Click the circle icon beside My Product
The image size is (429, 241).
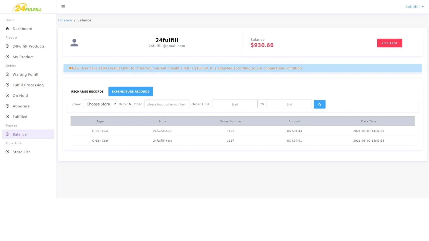click(x=8, y=57)
